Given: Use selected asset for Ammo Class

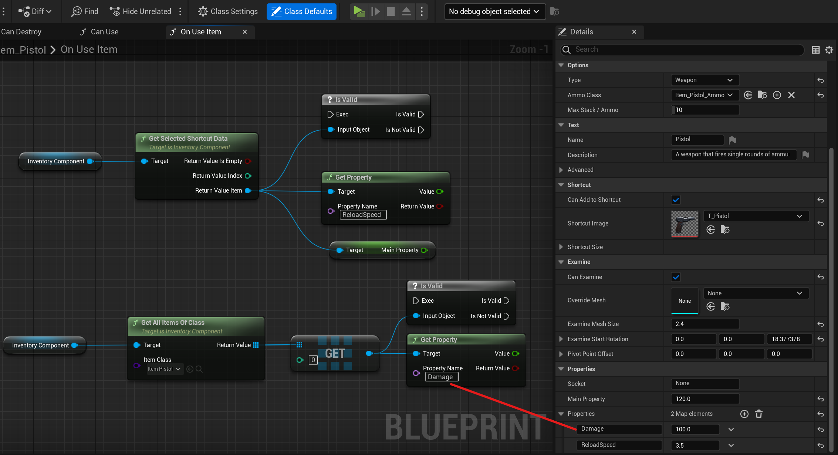Looking at the screenshot, I should 748,95.
